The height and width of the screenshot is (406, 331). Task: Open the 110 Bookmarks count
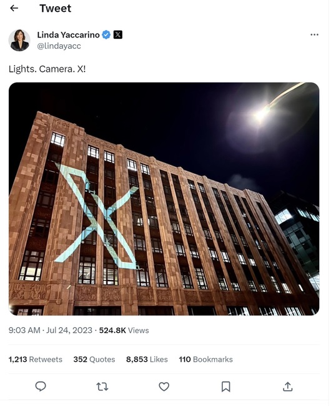pyautogui.click(x=205, y=359)
